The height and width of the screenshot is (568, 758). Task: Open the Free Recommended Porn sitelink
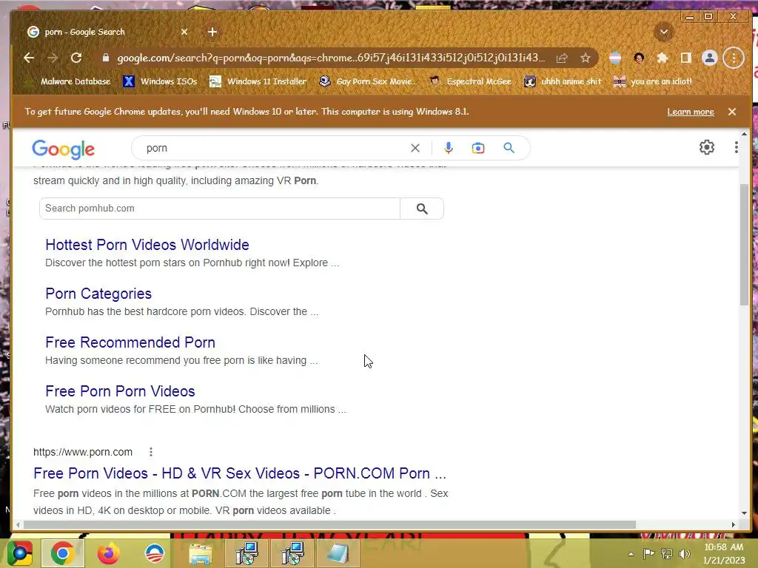[130, 342]
